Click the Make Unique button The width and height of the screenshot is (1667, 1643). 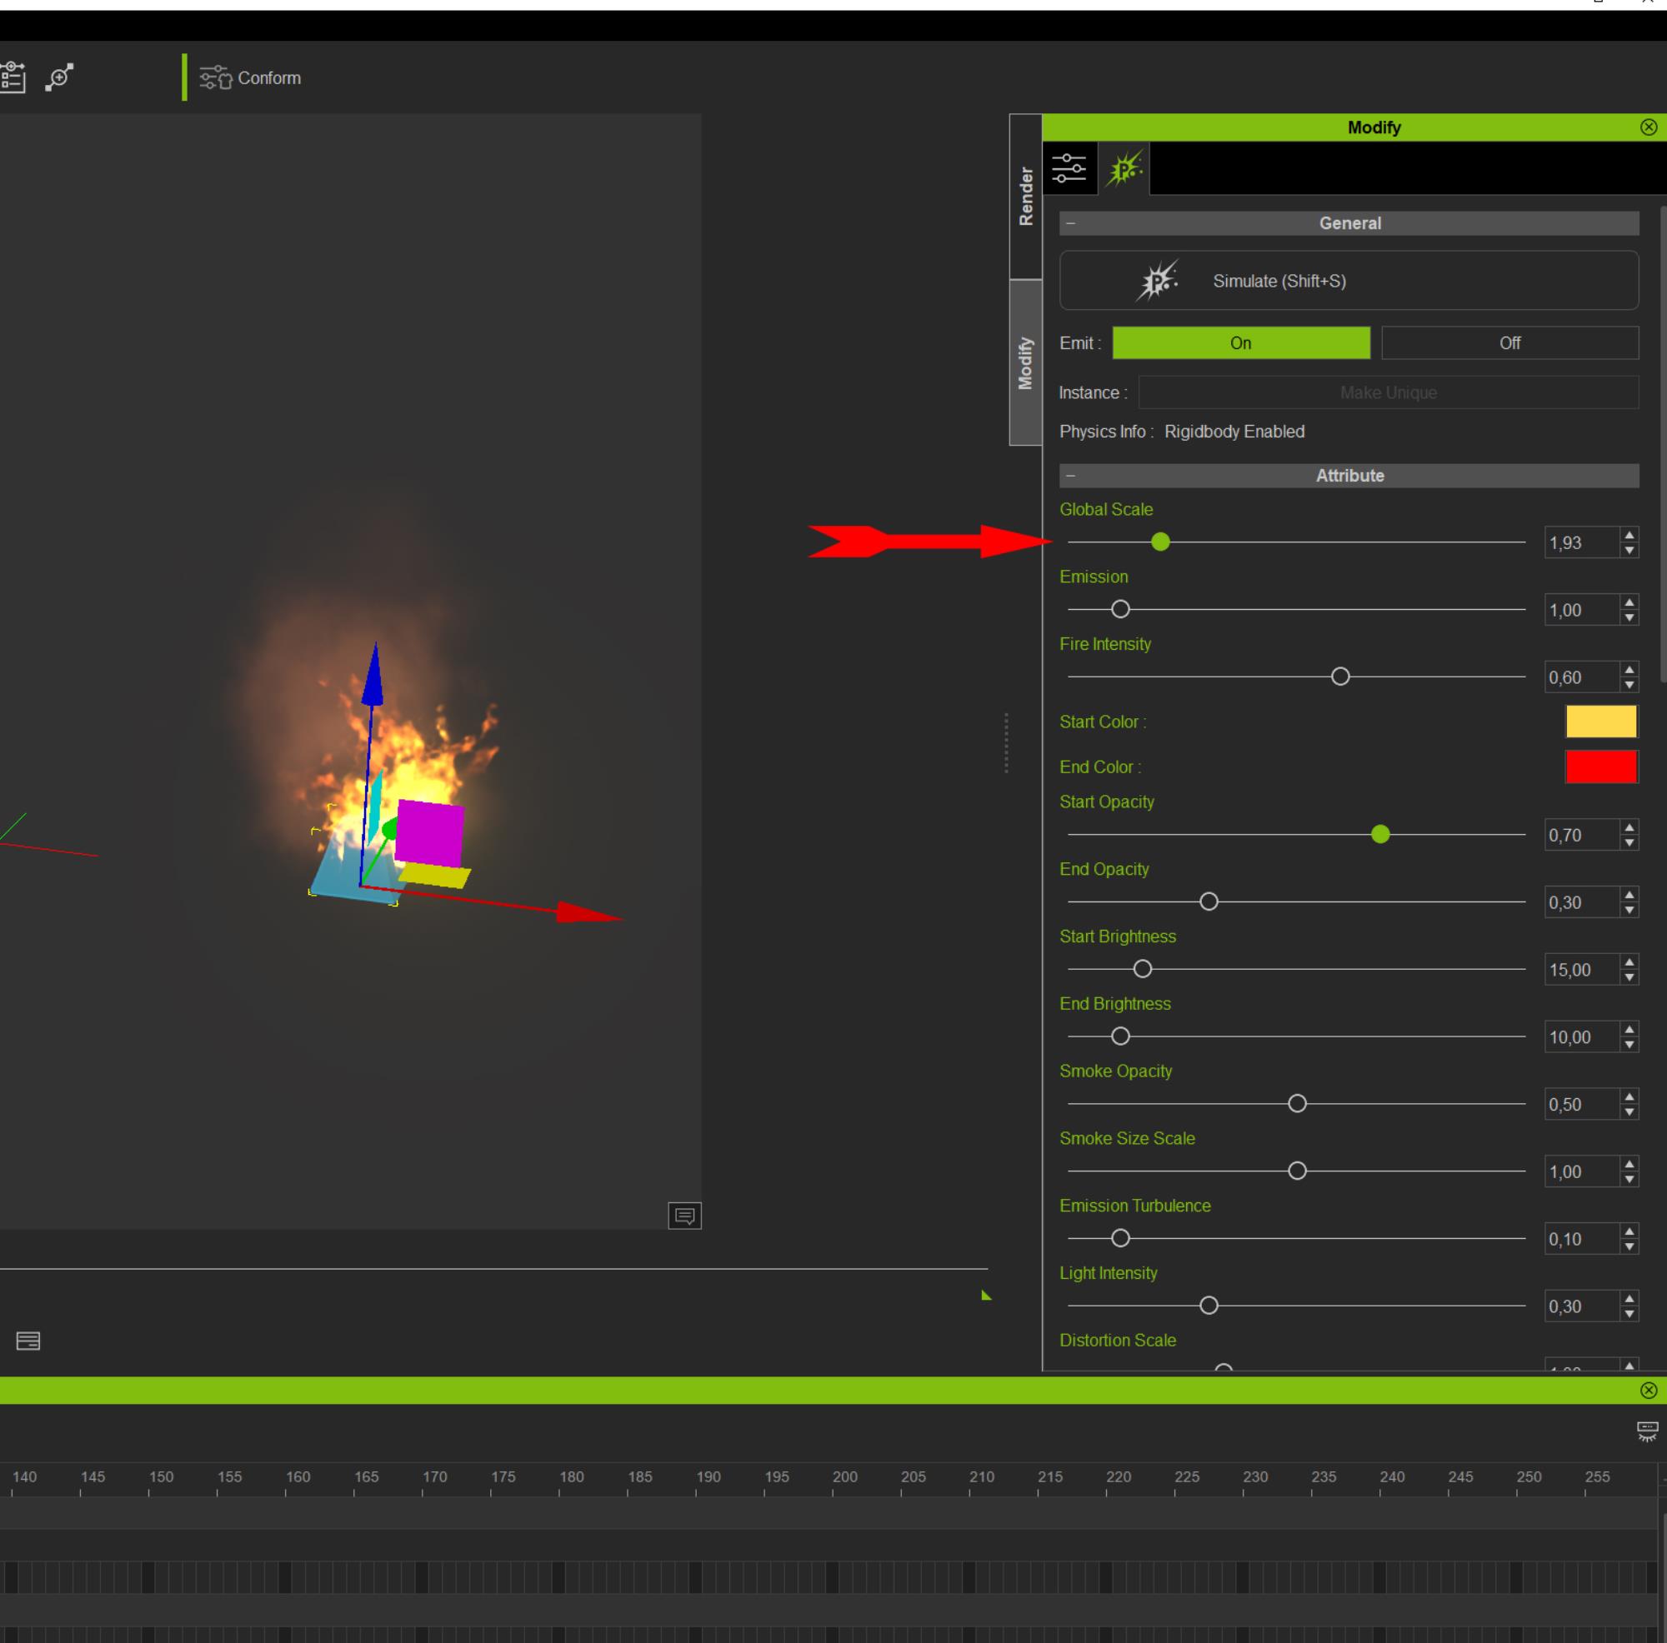(x=1389, y=392)
